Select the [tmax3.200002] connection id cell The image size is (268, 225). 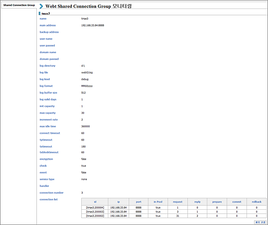(x=95, y=216)
